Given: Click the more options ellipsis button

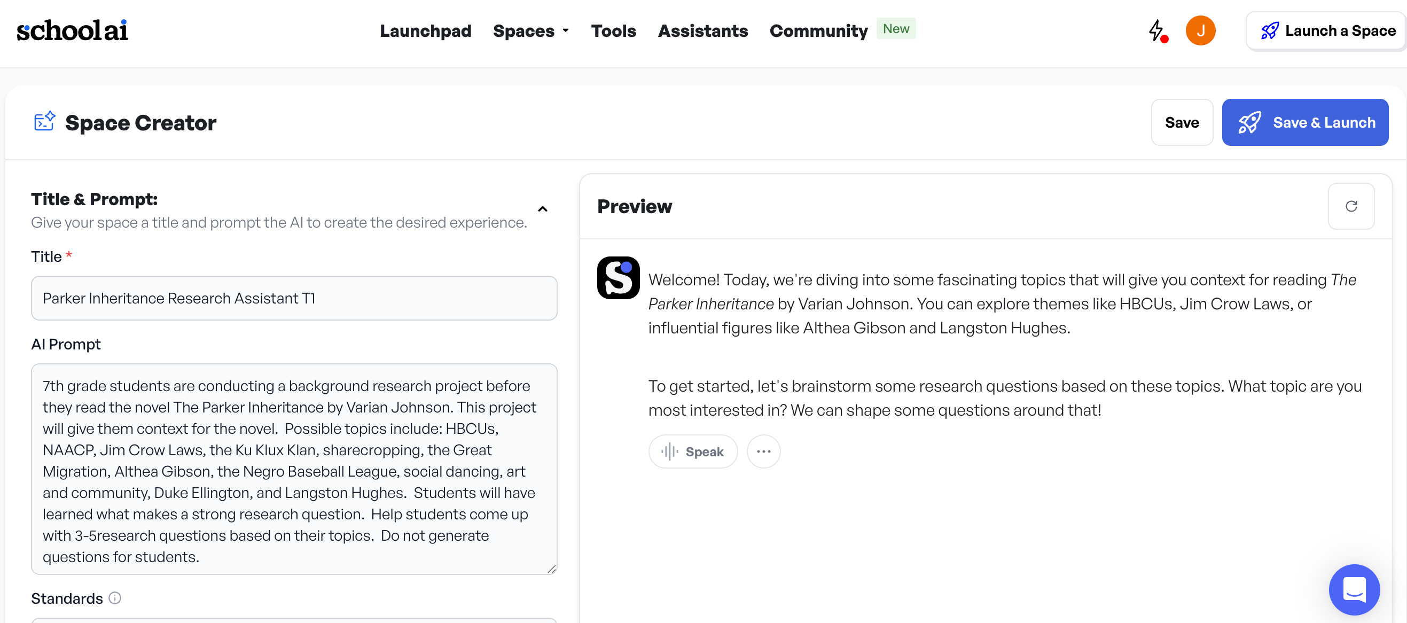Looking at the screenshot, I should pyautogui.click(x=763, y=451).
